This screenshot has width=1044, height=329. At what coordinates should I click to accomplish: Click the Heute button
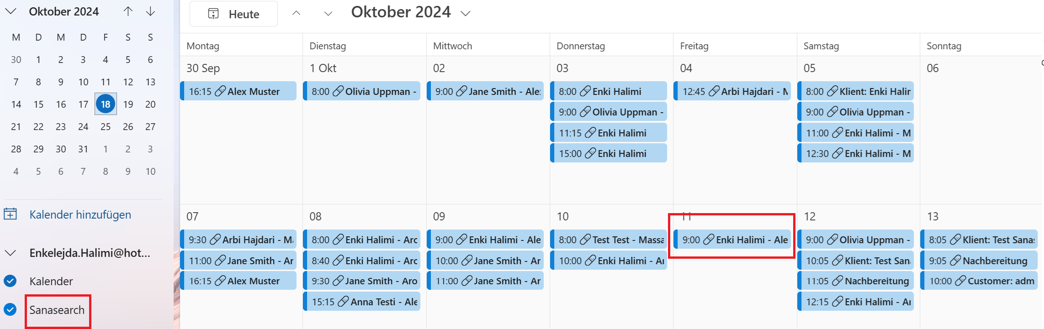(x=233, y=14)
